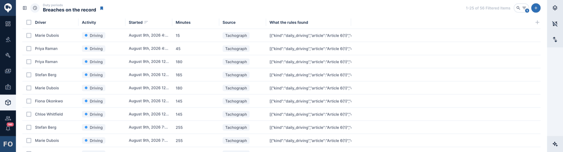This screenshot has width=563, height=152.
Task: Open the filter options with badge
Action: click(525, 8)
